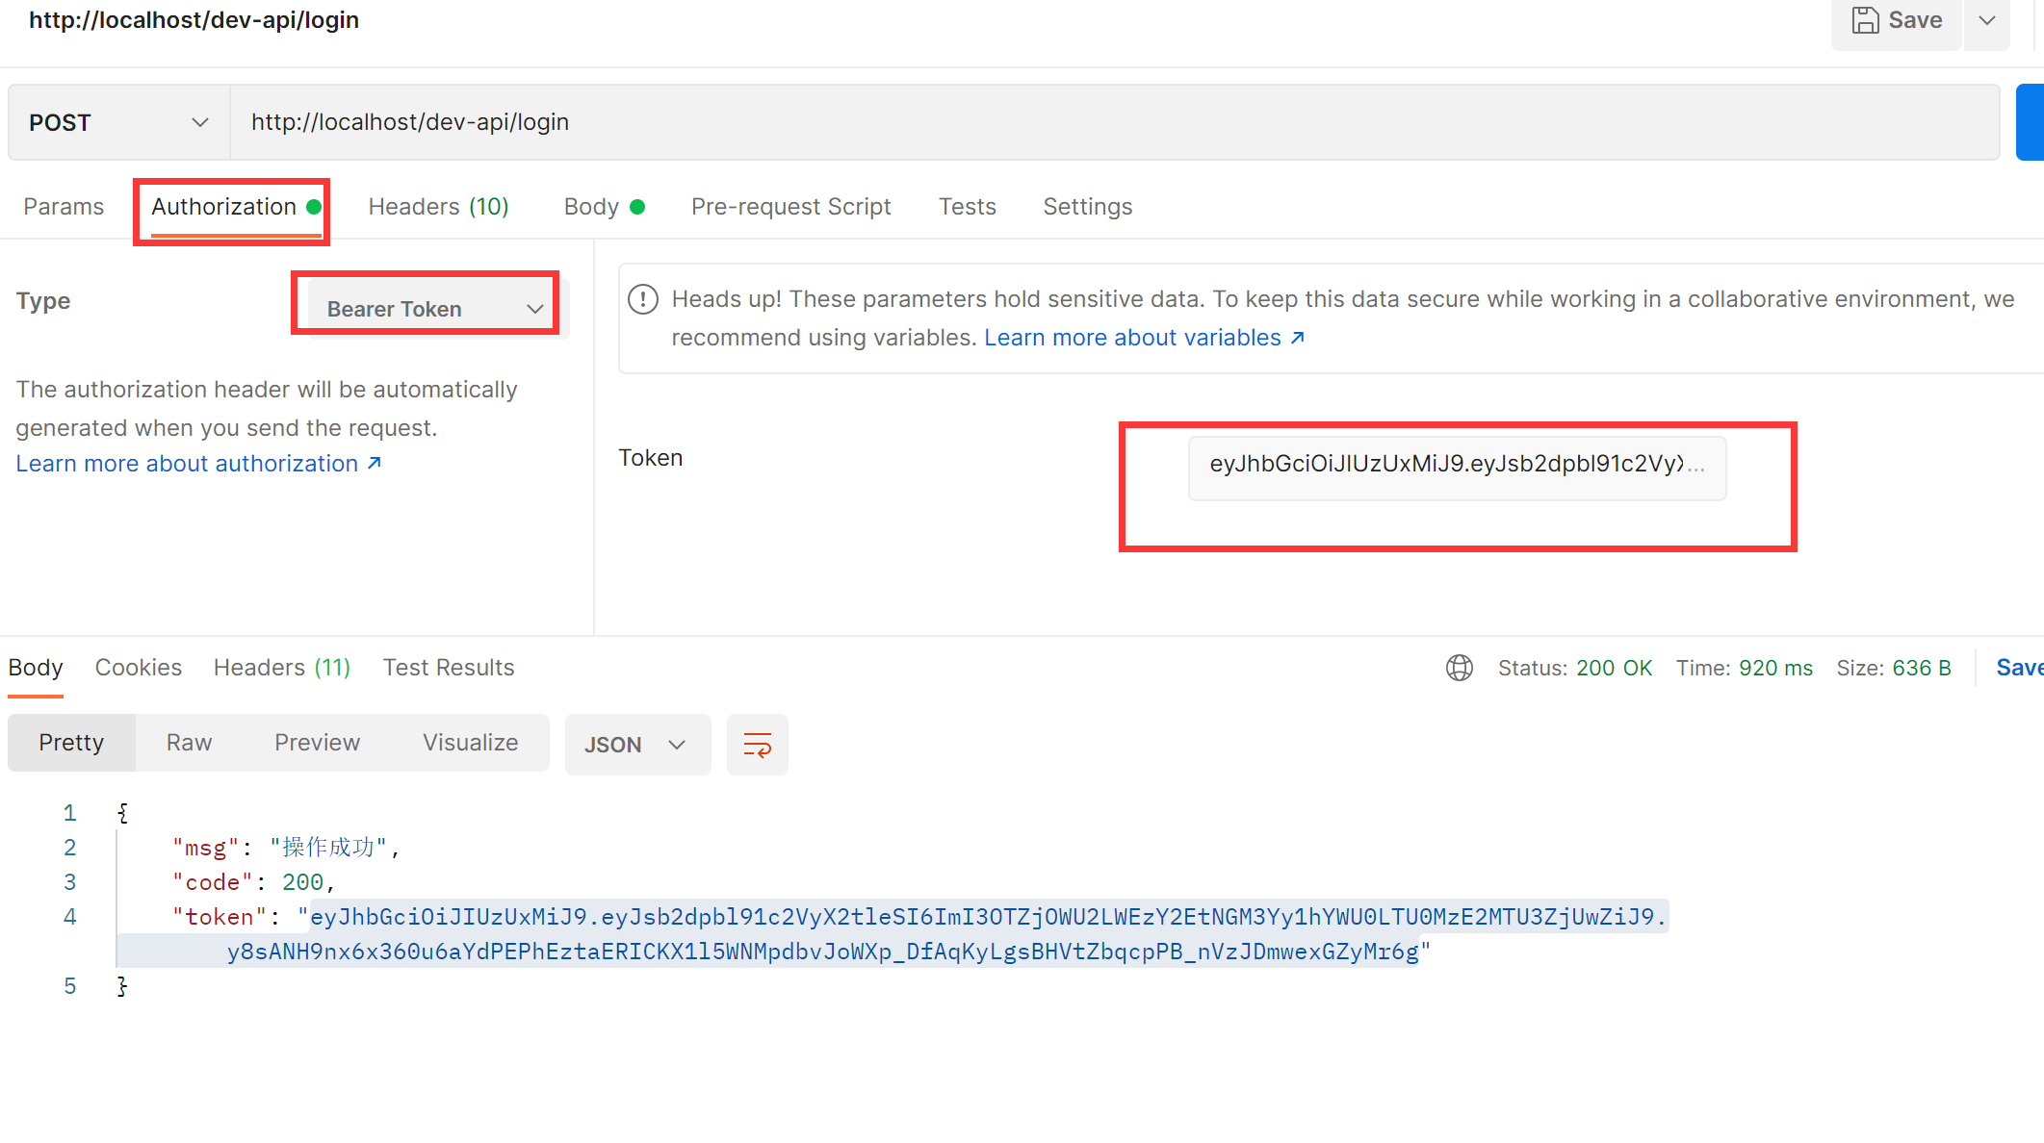
Task: Open the Cookies response tab
Action: (138, 668)
